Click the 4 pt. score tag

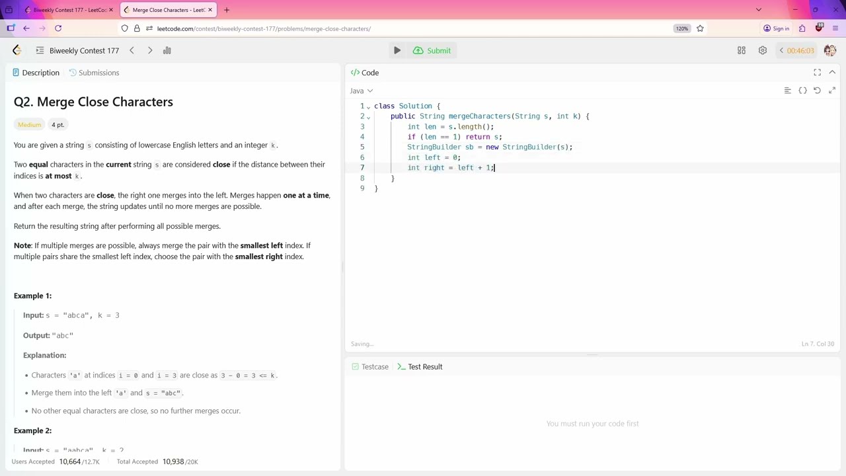[x=58, y=125]
